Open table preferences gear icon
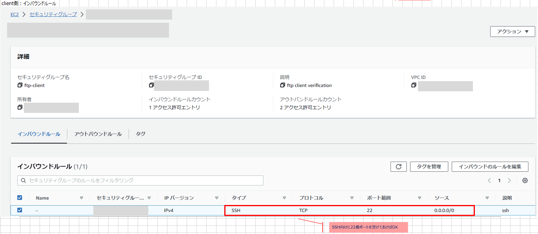Viewport: 538px width, 234px height. [525, 181]
